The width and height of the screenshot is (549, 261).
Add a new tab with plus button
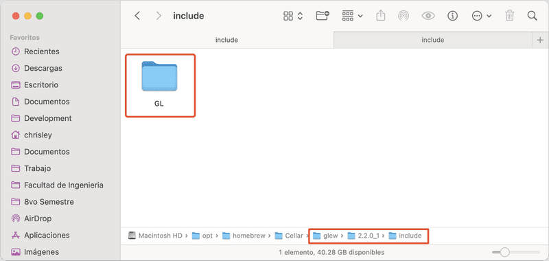click(x=540, y=40)
